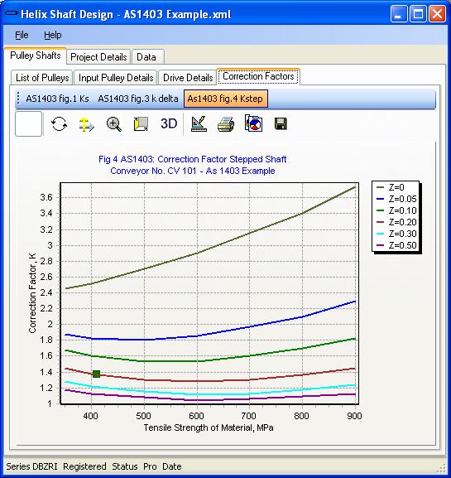
Task: Click the rotate chart icon
Action: (59, 124)
